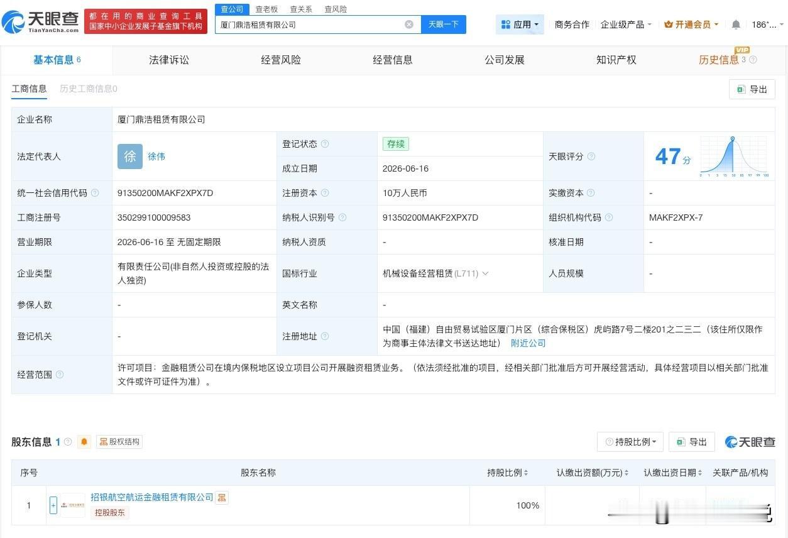788x538 pixels.
Task: Expand 机械设备经营租赁 industry chevron
Action: coord(485,273)
